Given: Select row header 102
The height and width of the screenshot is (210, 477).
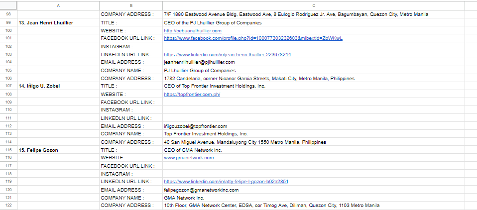Looking at the screenshot, I should (8, 46).
